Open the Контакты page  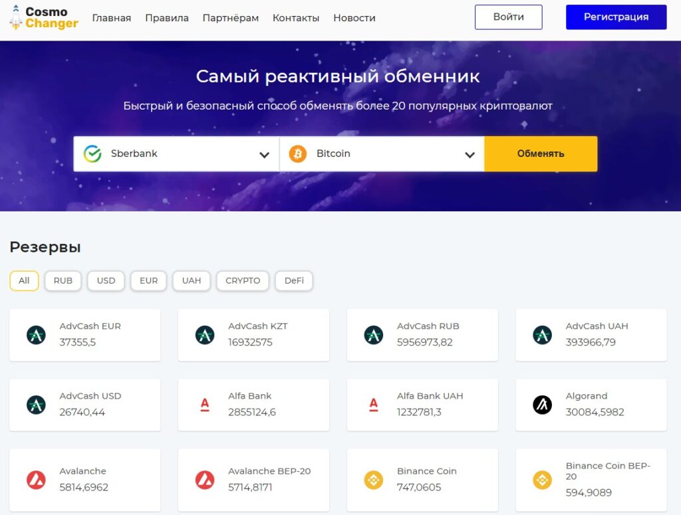point(296,18)
